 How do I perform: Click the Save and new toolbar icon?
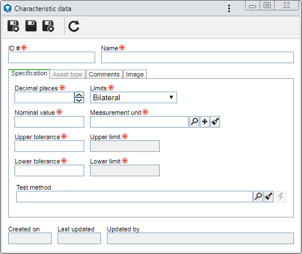13,26
